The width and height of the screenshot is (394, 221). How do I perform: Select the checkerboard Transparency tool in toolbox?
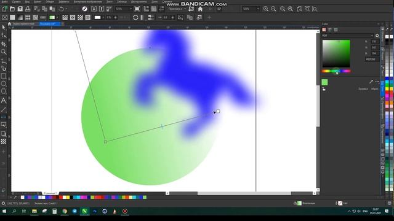(x=4, y=142)
